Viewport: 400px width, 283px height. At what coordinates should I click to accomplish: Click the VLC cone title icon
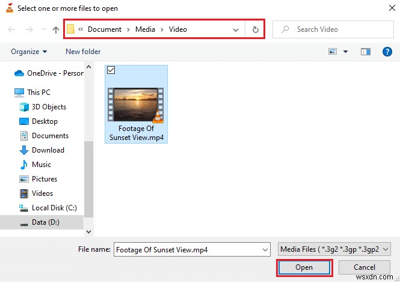[x=10, y=8]
